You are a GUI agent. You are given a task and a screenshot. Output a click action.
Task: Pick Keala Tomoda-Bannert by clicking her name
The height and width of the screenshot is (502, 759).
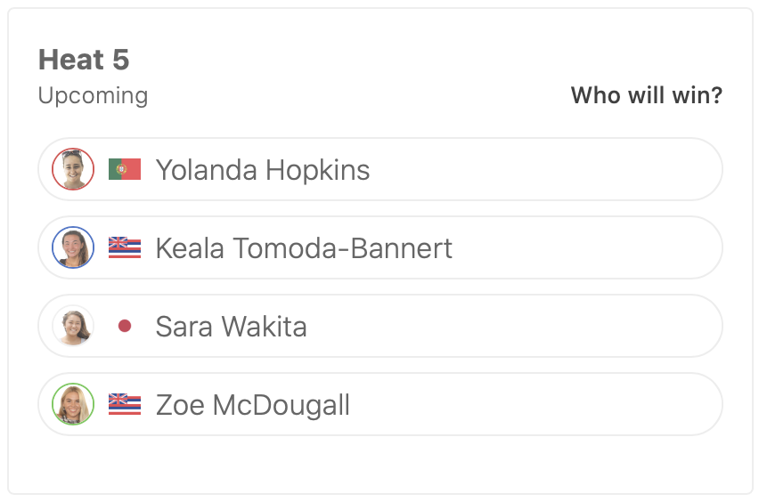pyautogui.click(x=304, y=247)
